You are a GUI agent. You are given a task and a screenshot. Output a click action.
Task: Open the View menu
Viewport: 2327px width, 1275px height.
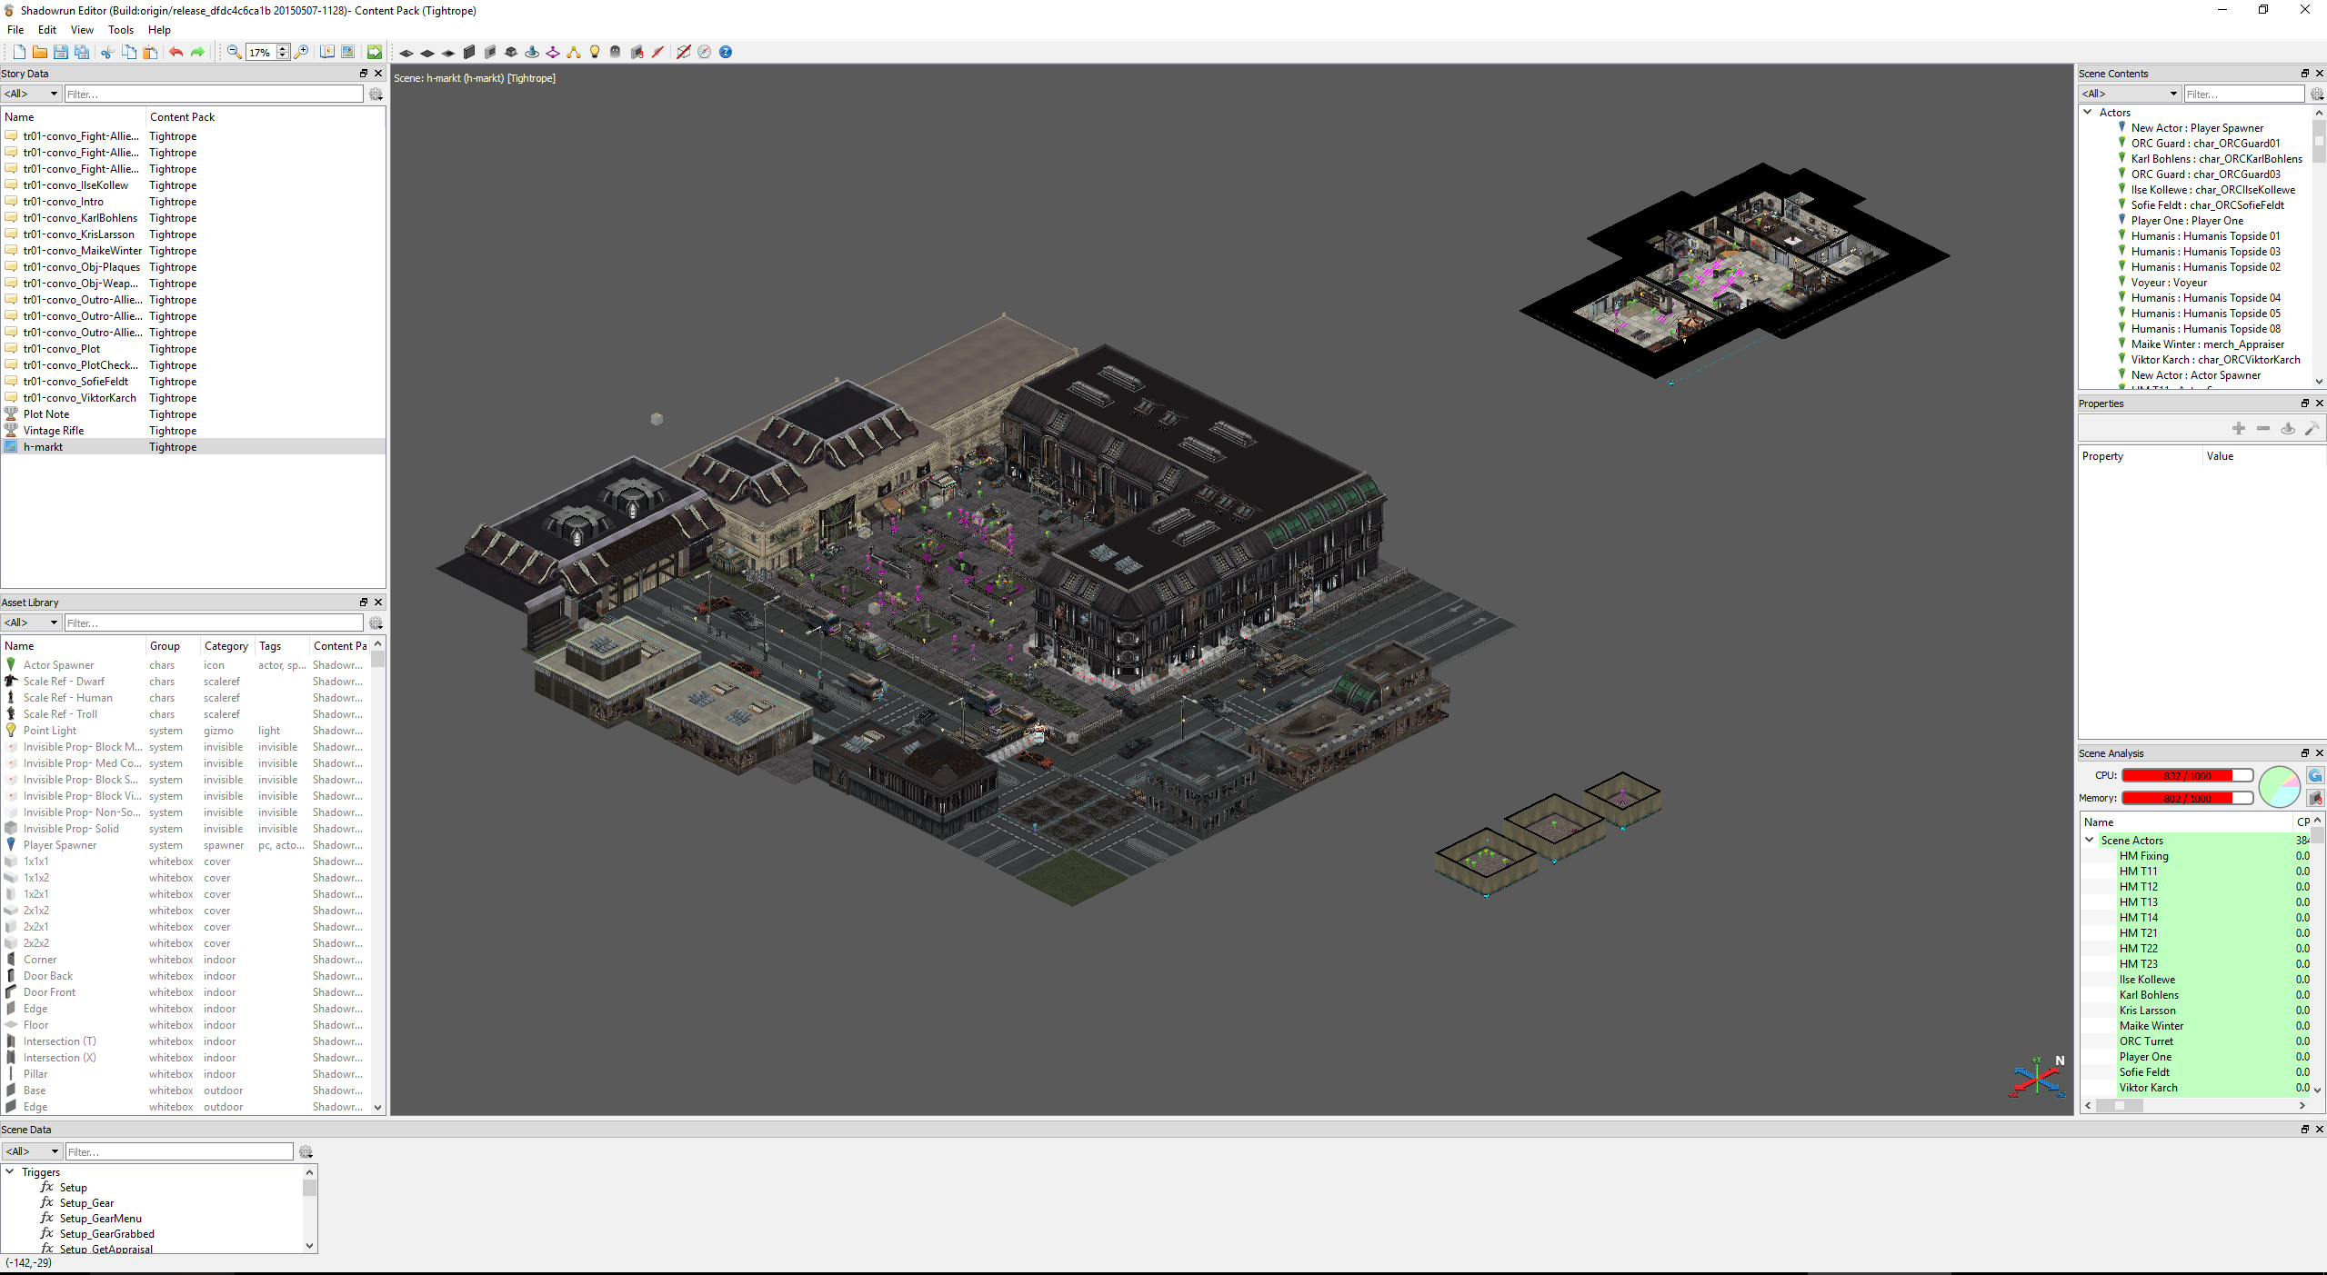(81, 30)
